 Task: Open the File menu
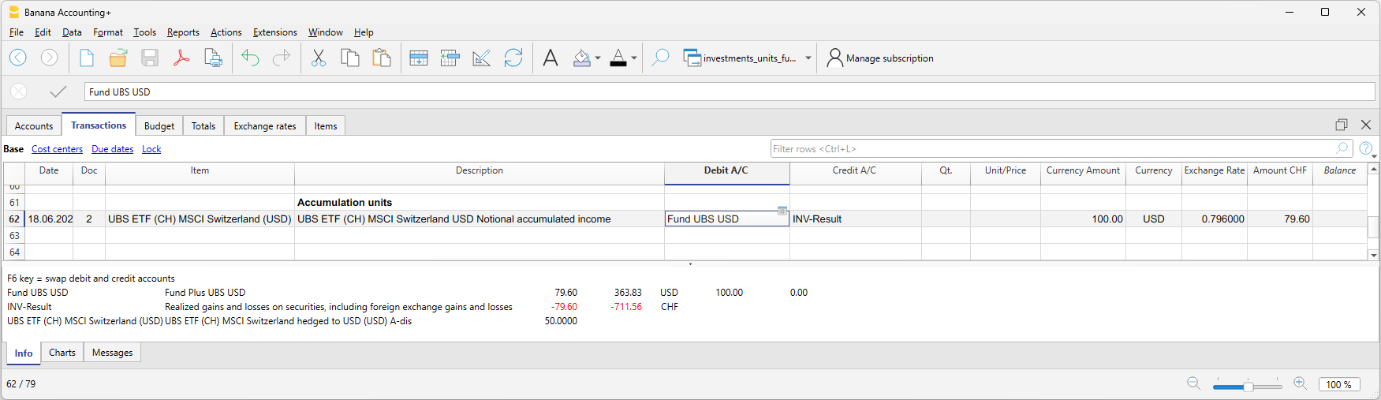click(x=17, y=32)
